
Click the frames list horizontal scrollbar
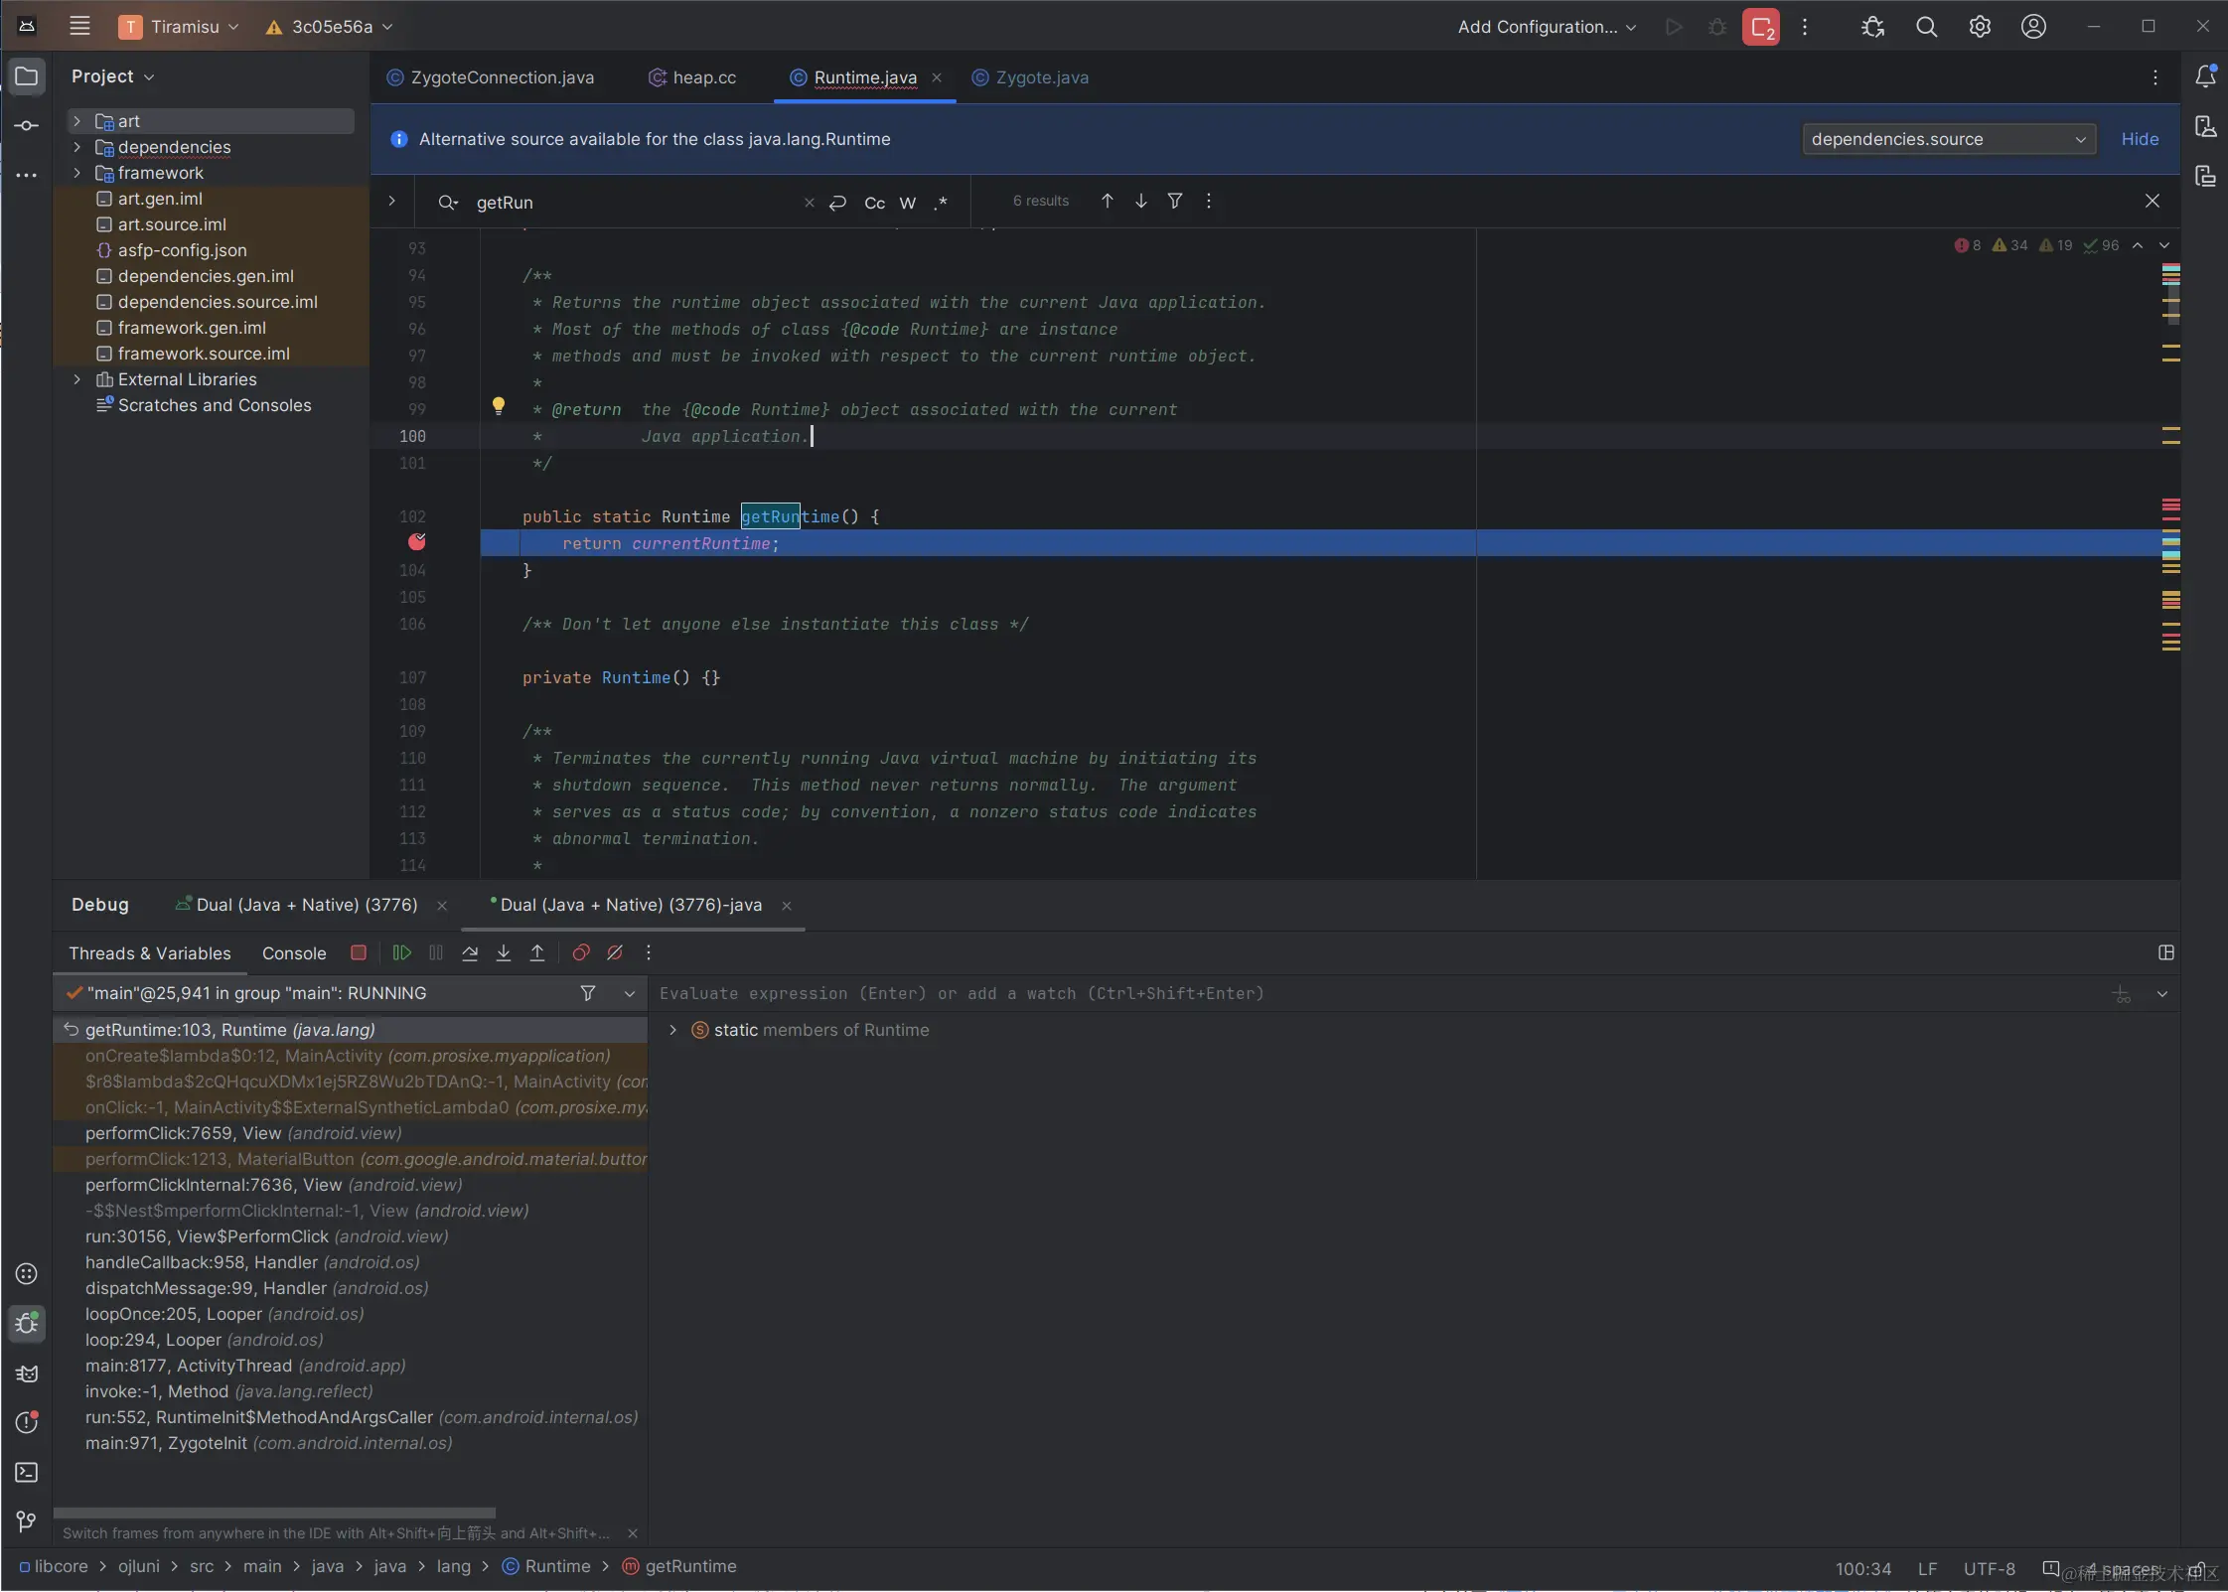tap(274, 1513)
